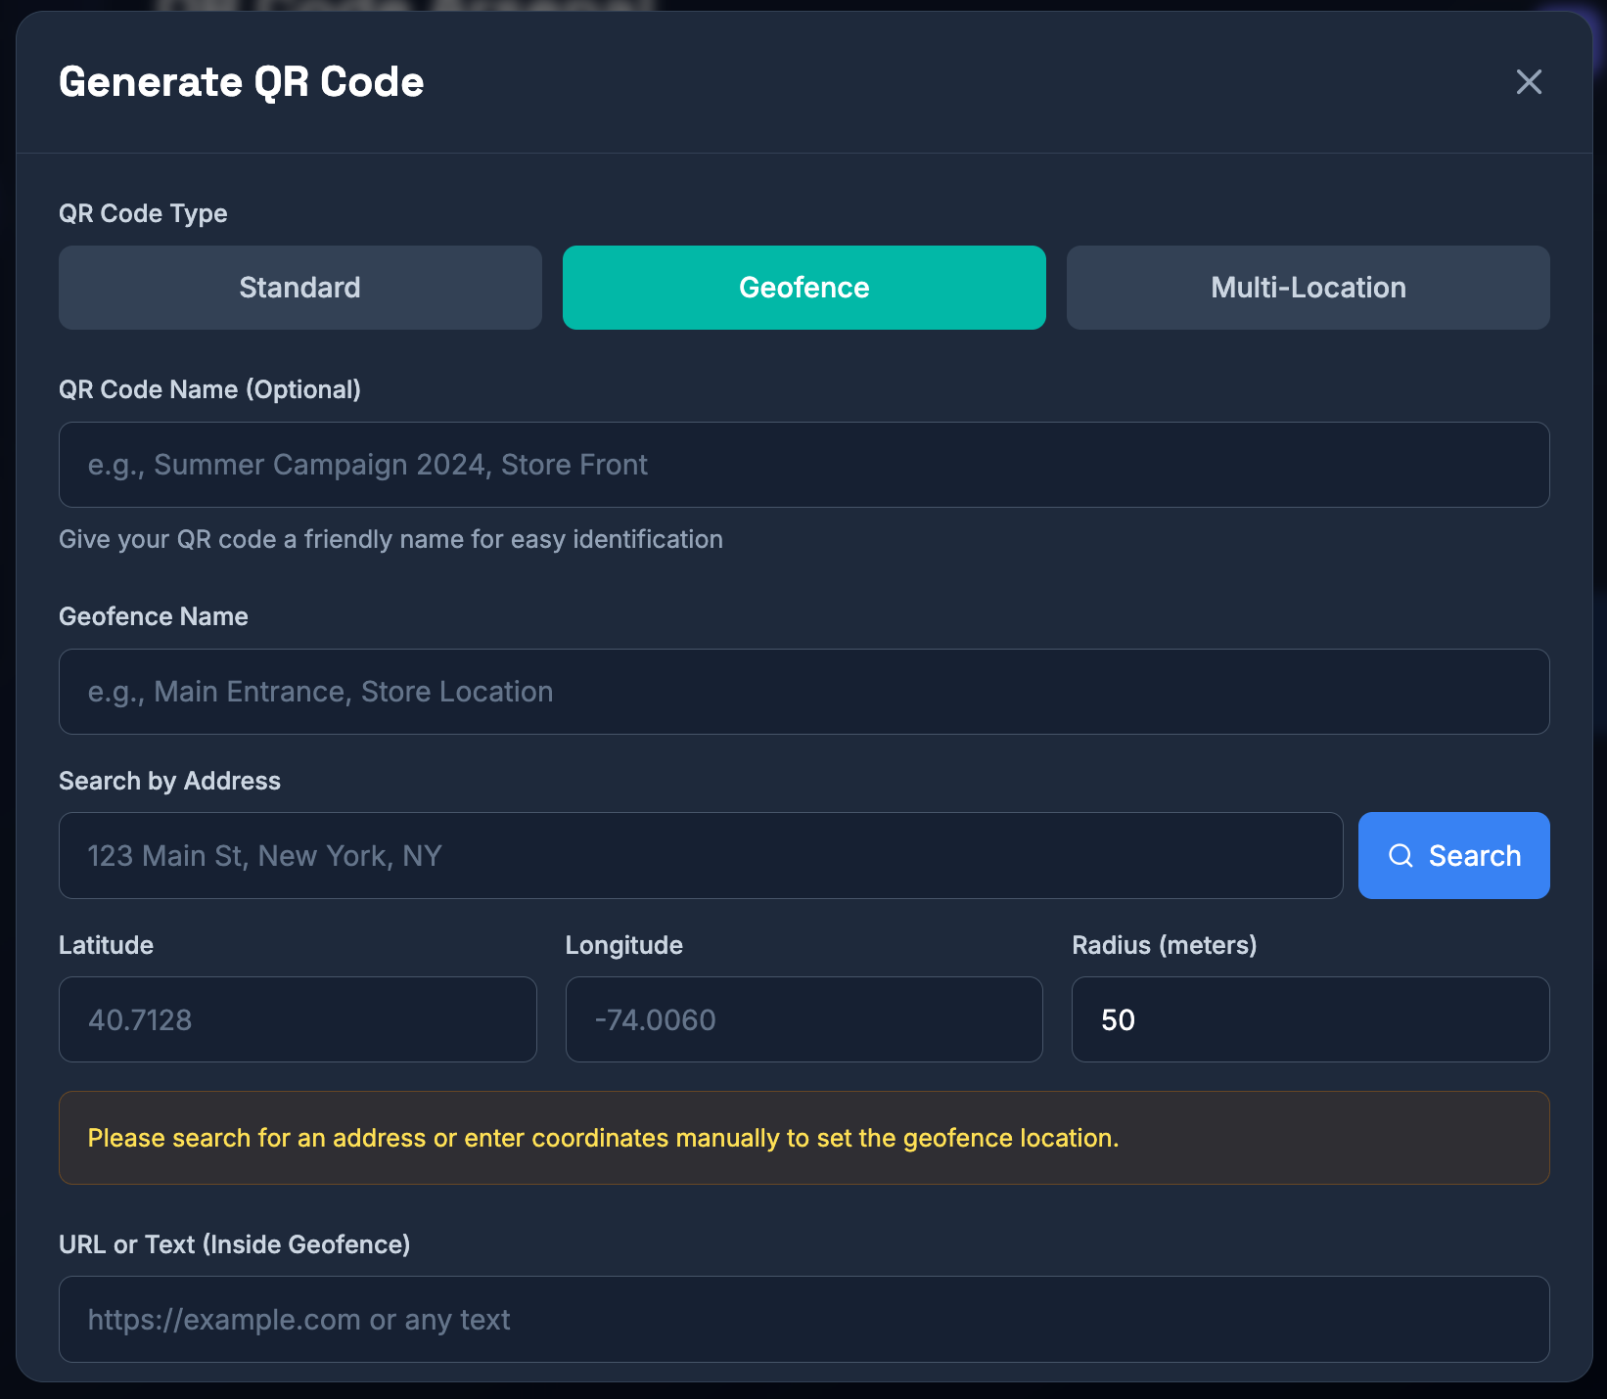Click the friendly name helper text
This screenshot has width=1607, height=1399.
(390, 539)
